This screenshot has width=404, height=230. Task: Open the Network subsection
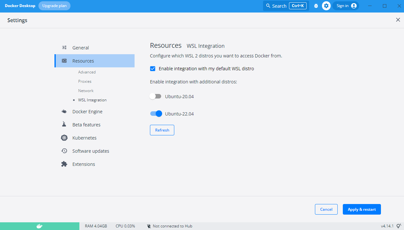pyautogui.click(x=86, y=91)
